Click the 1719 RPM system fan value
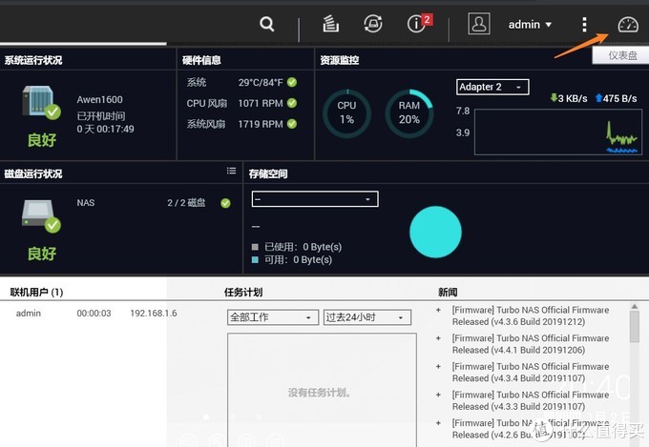The width and height of the screenshot is (649, 447). coord(261,124)
